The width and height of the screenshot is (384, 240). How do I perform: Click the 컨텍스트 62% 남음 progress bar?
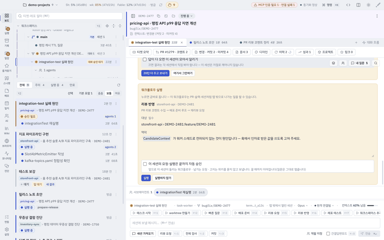click(373, 206)
